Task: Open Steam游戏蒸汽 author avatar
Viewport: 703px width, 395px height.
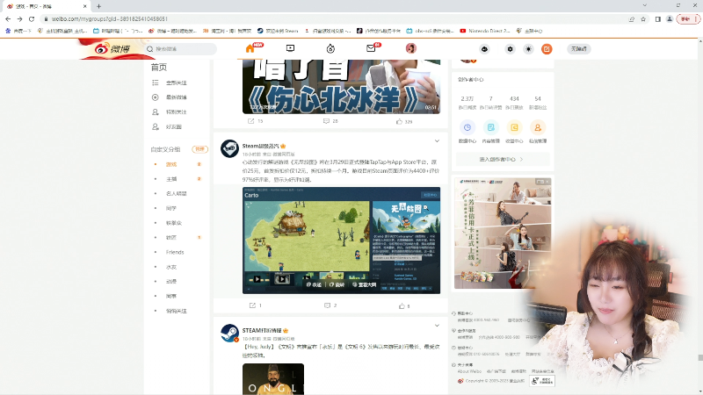Action: (229, 148)
